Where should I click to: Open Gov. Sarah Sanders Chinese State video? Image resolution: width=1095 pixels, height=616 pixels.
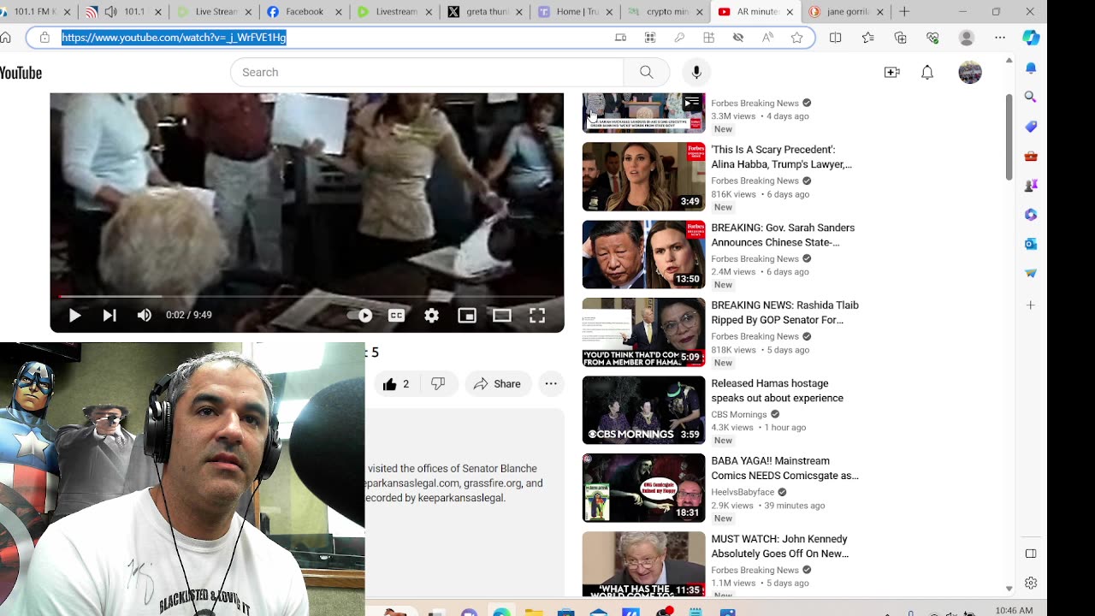tap(783, 235)
